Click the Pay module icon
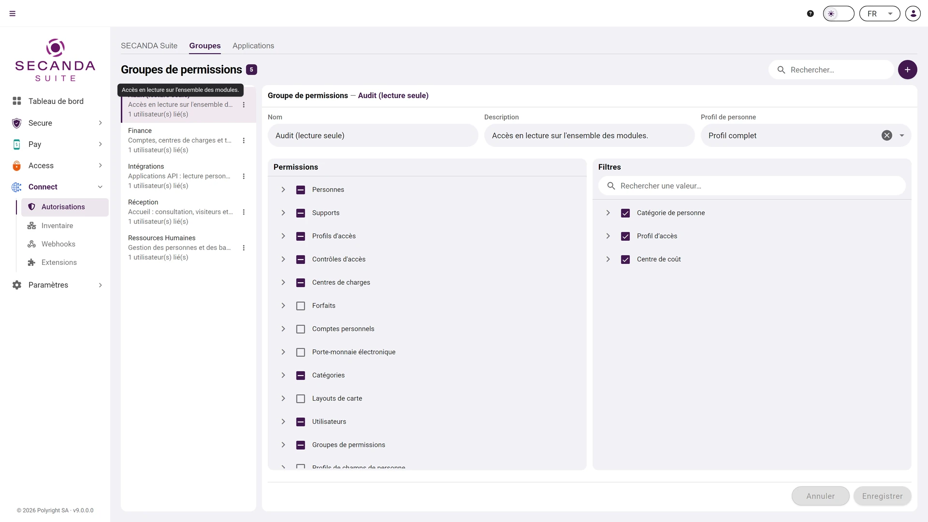 17,144
